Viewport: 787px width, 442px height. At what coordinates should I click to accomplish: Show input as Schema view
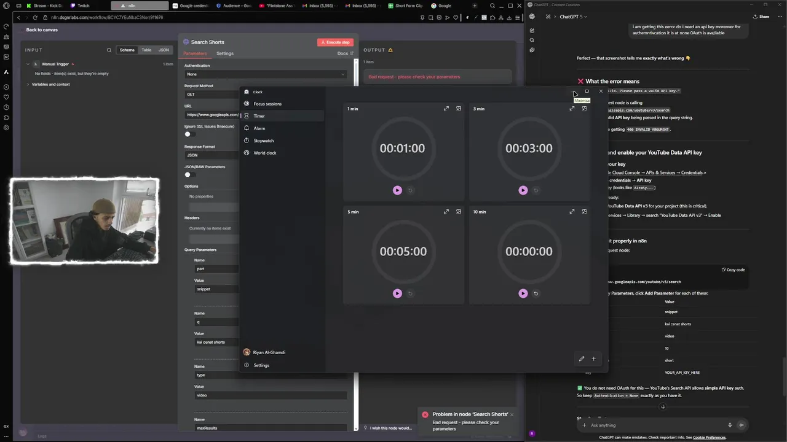[x=127, y=50]
